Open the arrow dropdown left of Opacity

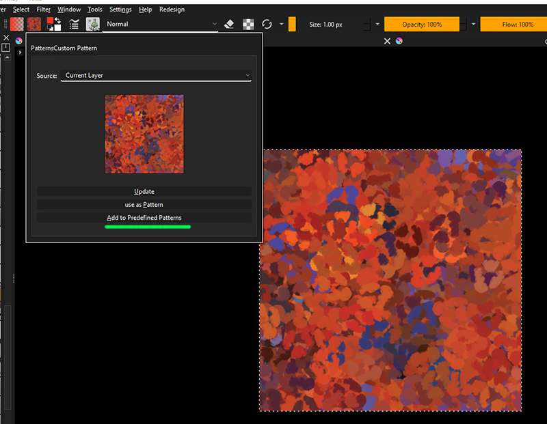[377, 25]
